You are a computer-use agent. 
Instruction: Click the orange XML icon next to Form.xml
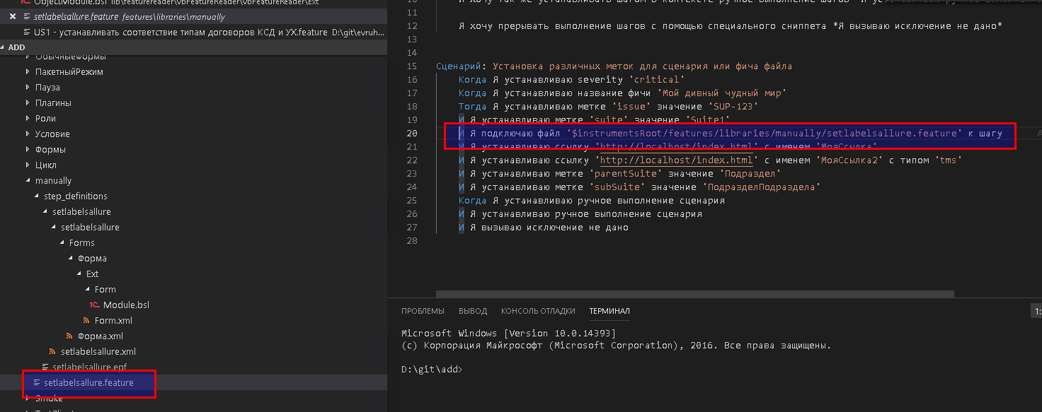(86, 320)
